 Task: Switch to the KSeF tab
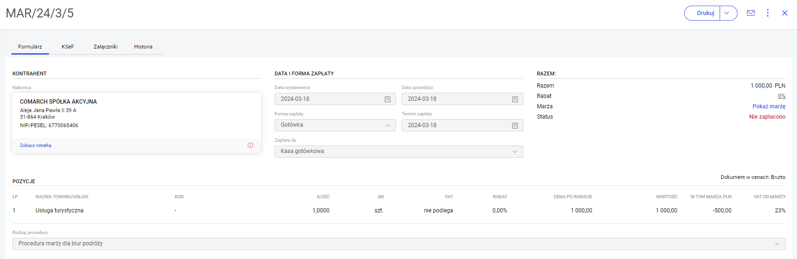tap(68, 47)
